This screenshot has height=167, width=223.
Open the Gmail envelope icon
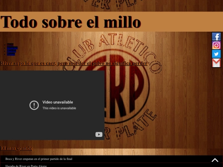(216, 63)
